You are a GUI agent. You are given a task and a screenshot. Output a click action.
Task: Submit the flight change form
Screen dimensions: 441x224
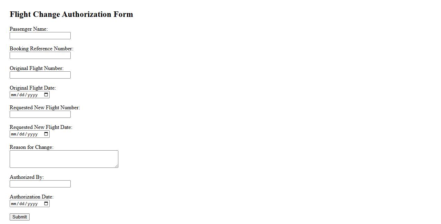click(x=20, y=217)
